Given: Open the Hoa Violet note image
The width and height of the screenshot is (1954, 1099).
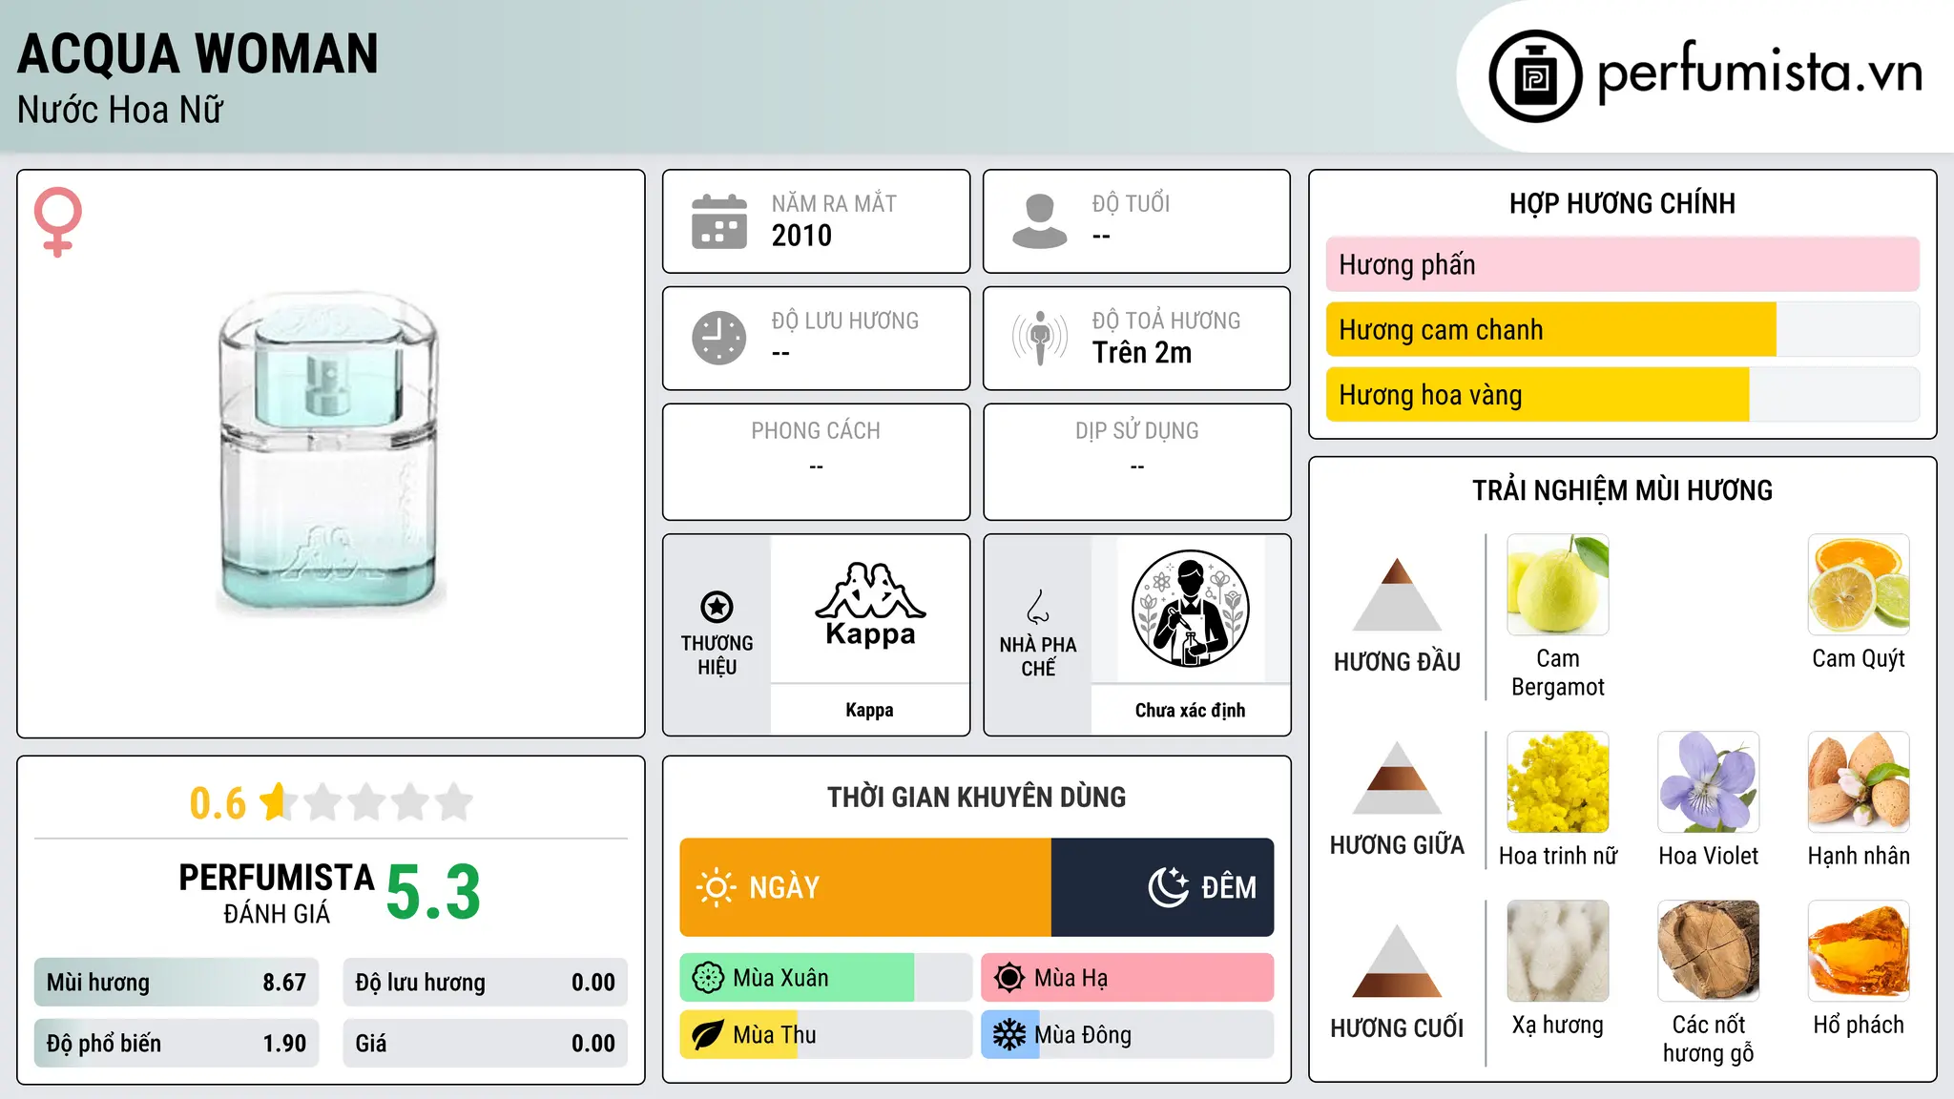Looking at the screenshot, I should tap(1708, 782).
